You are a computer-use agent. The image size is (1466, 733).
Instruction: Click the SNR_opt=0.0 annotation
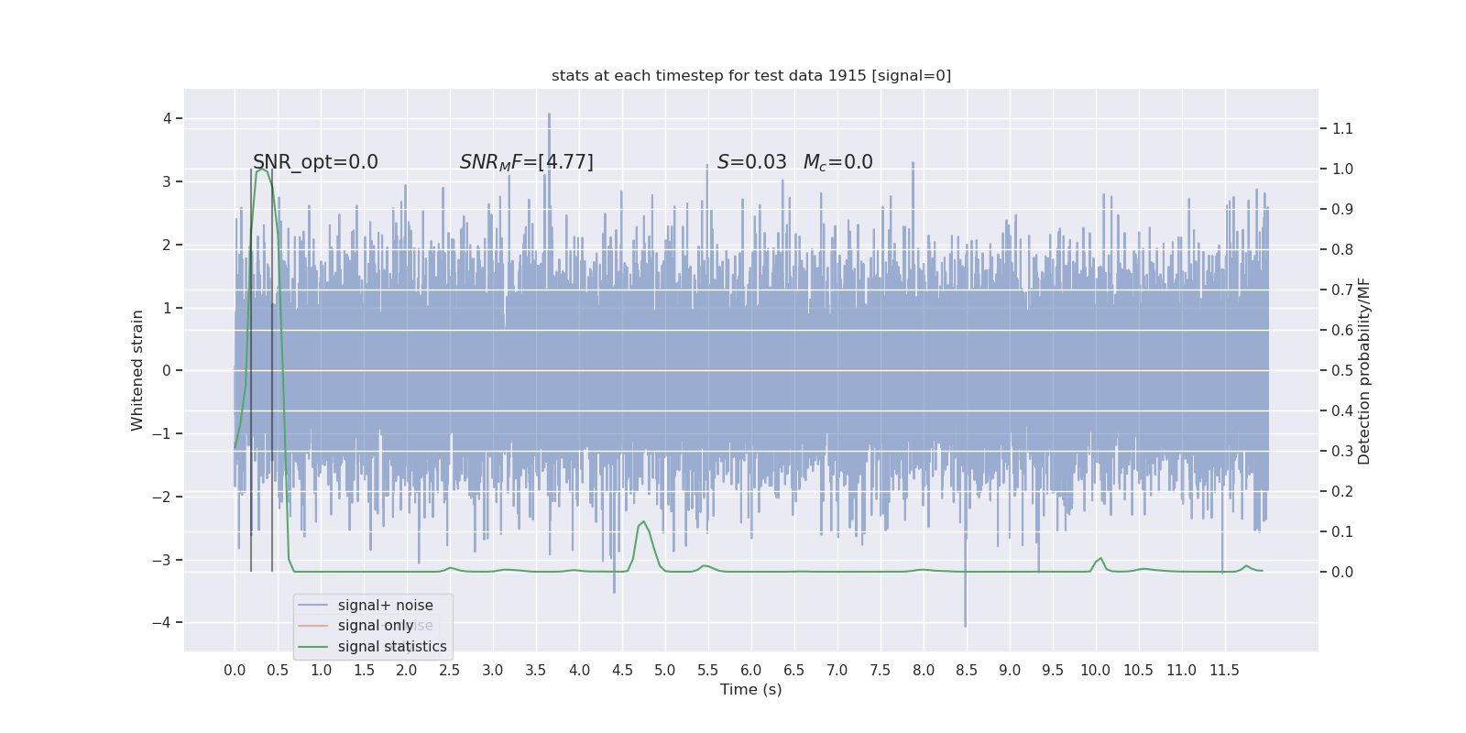[x=315, y=162]
